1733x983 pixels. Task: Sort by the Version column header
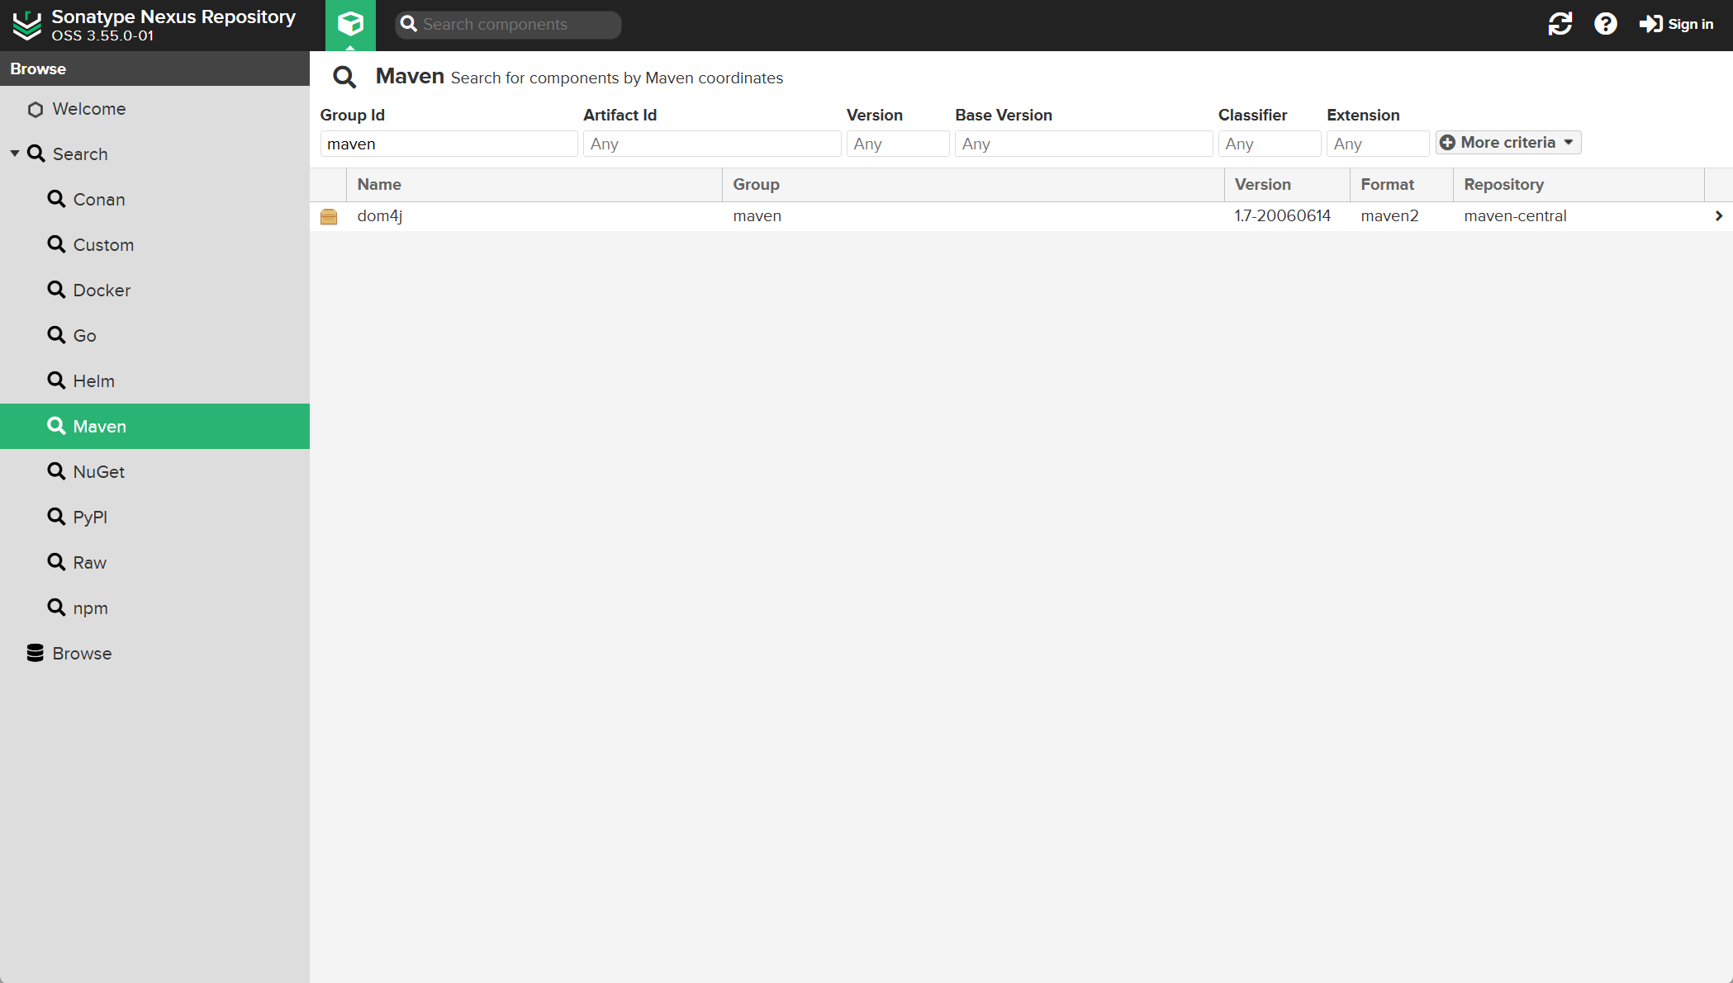[1262, 185]
